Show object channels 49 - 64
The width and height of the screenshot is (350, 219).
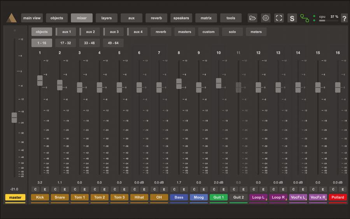[x=113, y=43]
